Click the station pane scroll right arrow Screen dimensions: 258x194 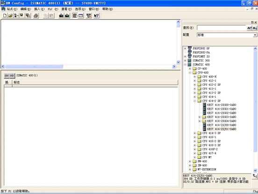(174, 67)
